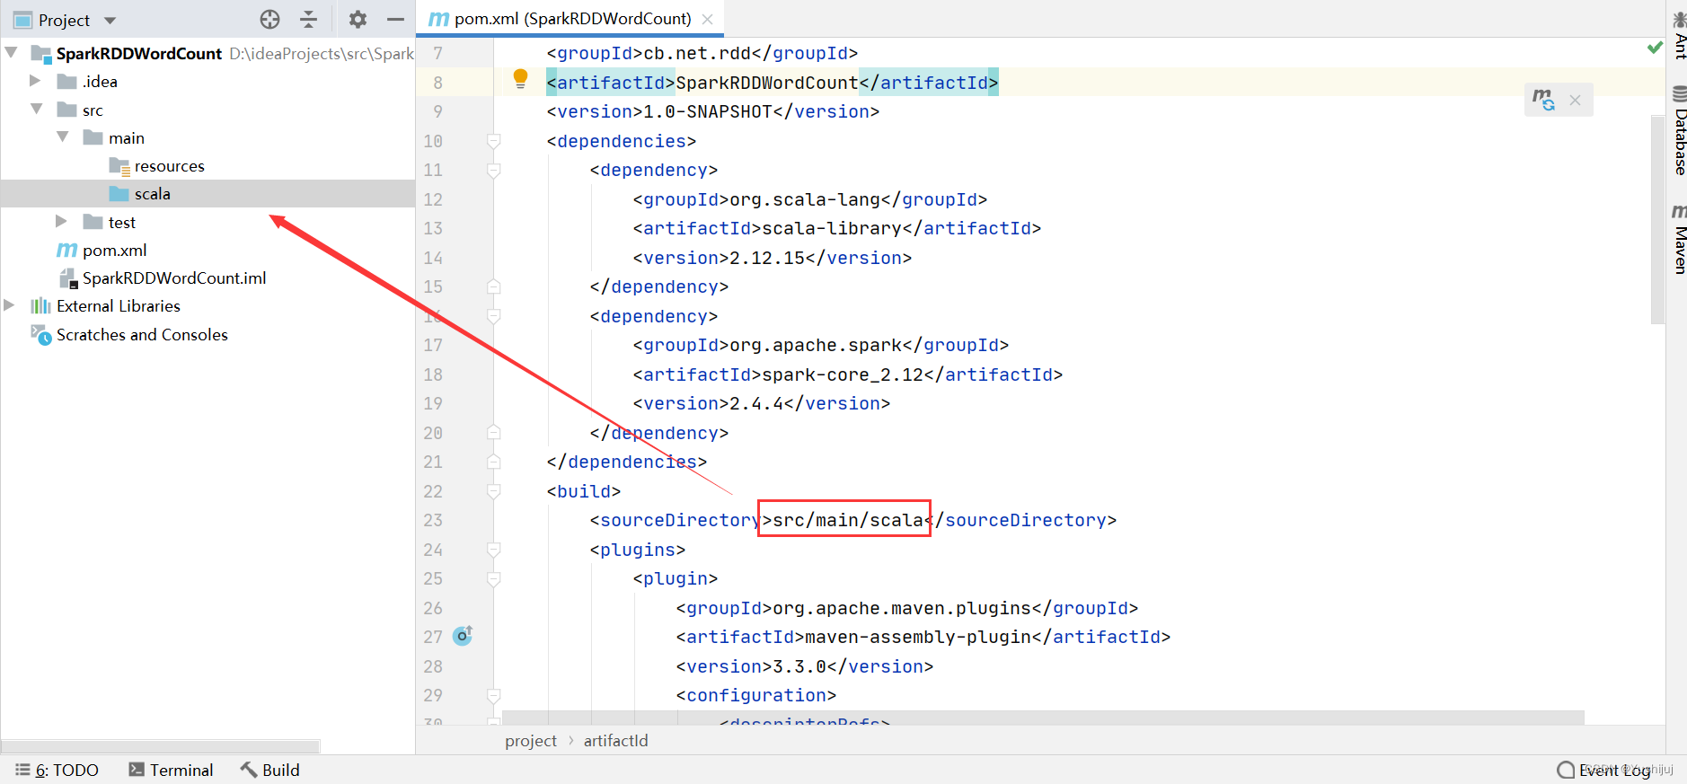The width and height of the screenshot is (1687, 784).
Task: Click the Project panel horizontal scrollbar
Action: pyautogui.click(x=161, y=746)
